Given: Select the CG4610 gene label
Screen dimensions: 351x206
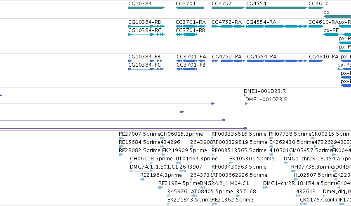Looking at the screenshot, I should click(318, 4).
